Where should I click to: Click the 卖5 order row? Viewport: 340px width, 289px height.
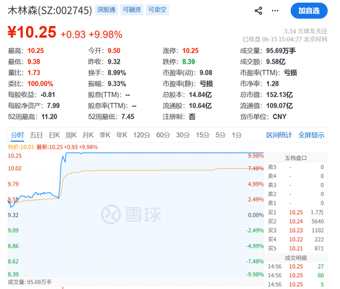pyautogui.click(x=295, y=167)
